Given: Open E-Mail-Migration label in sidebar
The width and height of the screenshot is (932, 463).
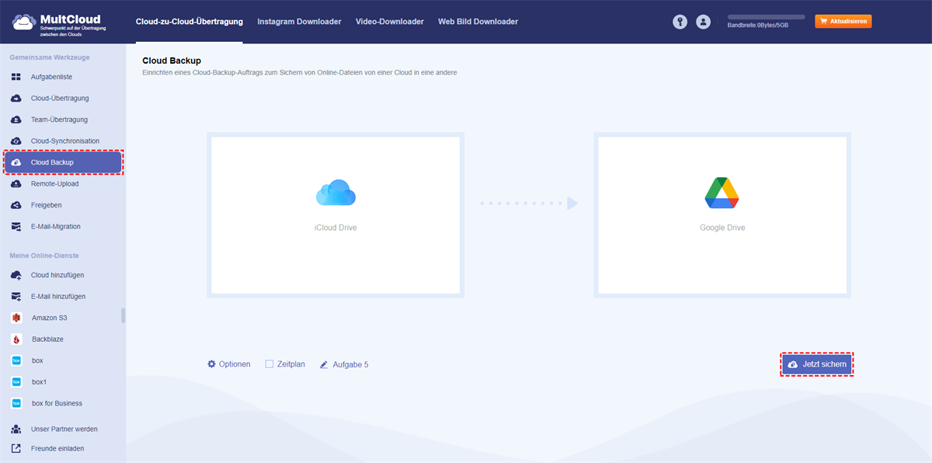Looking at the screenshot, I should point(55,227).
